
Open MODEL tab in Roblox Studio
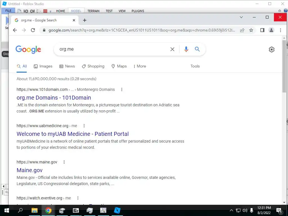(x=76, y=11)
